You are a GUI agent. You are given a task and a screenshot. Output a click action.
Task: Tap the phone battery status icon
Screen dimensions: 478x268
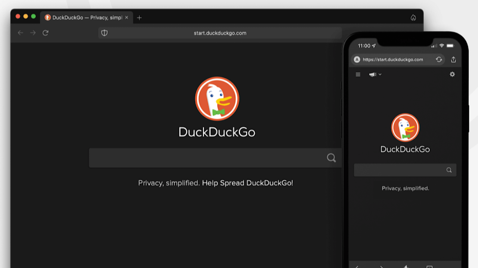(450, 45)
